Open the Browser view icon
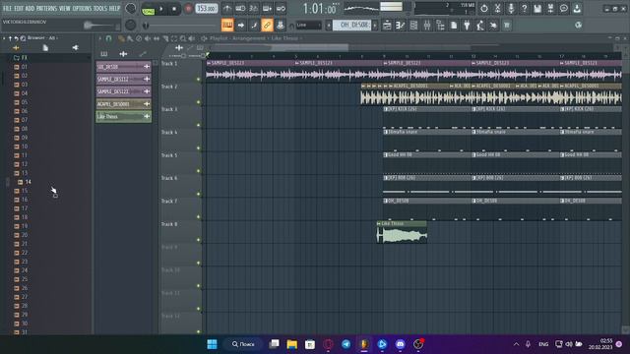This screenshot has height=354, width=630. (440, 26)
